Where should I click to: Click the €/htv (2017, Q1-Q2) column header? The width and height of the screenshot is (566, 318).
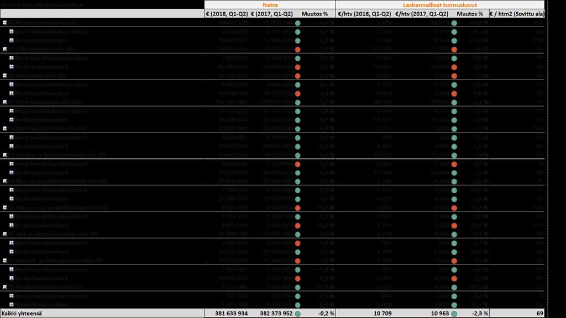[422, 14]
